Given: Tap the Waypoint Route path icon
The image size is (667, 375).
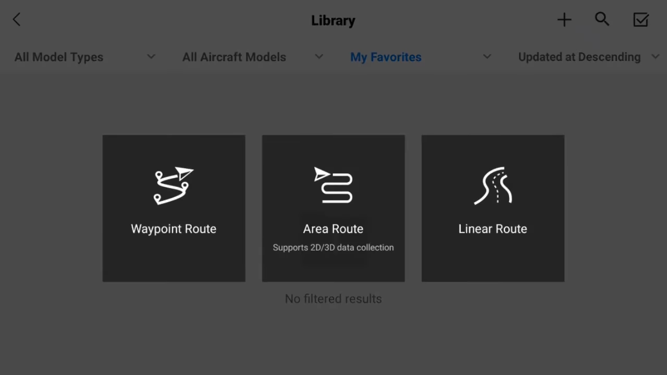Looking at the screenshot, I should click(174, 186).
